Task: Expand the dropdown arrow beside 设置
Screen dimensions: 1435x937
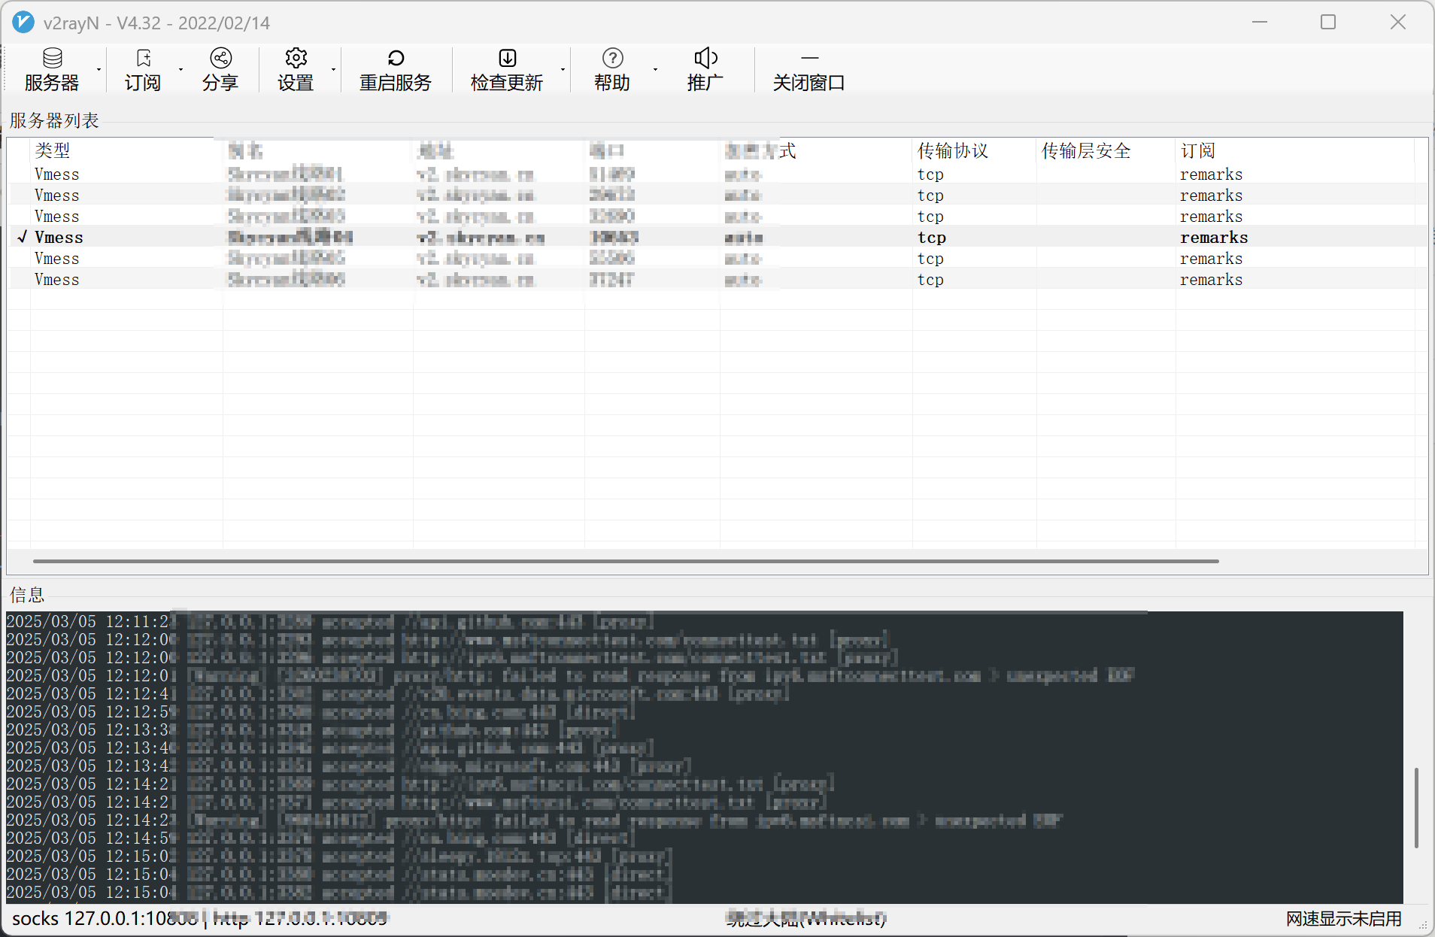Action: pyautogui.click(x=333, y=70)
